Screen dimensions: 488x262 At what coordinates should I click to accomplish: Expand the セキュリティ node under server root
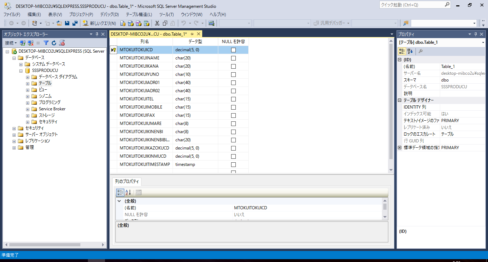click(14, 128)
